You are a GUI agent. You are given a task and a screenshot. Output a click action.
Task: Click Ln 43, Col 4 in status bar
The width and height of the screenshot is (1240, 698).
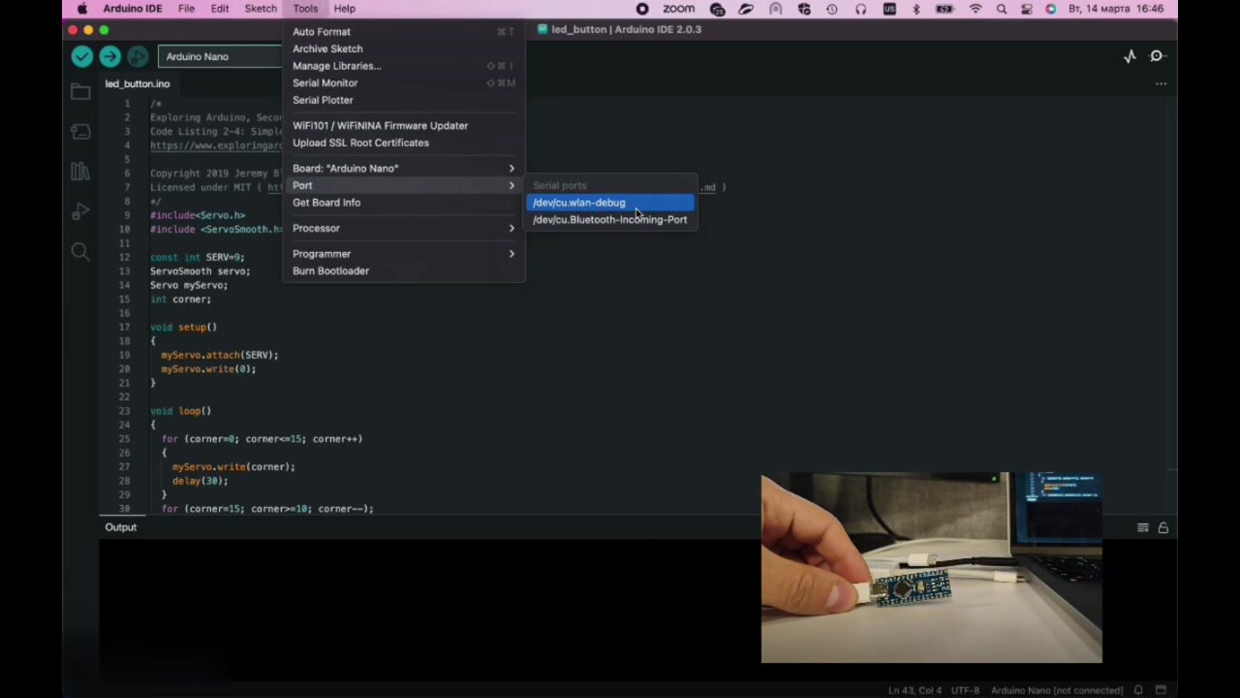tap(914, 690)
